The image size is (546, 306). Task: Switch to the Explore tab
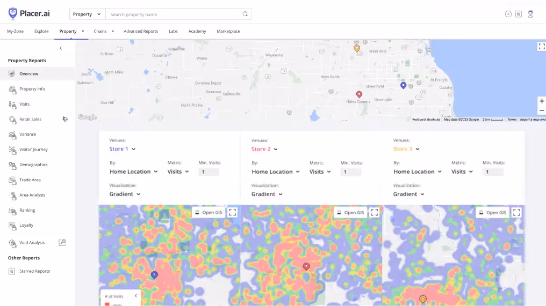[x=41, y=31]
